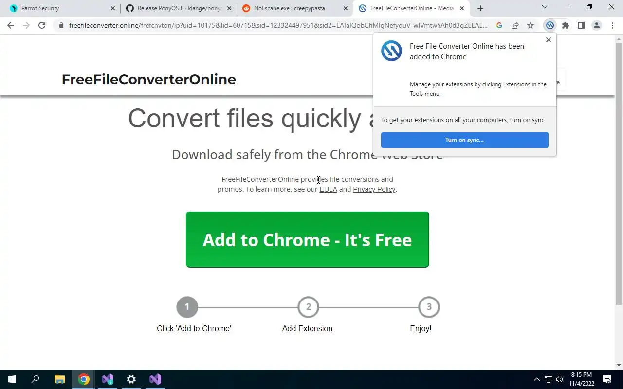Image resolution: width=623 pixels, height=389 pixels.
Task: Toggle the Chrome side panel
Action: 581,25
